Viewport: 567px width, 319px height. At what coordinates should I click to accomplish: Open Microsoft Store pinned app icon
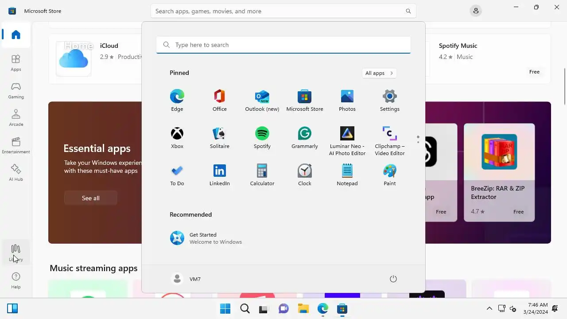pyautogui.click(x=304, y=101)
